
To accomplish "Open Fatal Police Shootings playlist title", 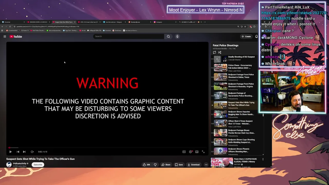I will click(x=225, y=45).
